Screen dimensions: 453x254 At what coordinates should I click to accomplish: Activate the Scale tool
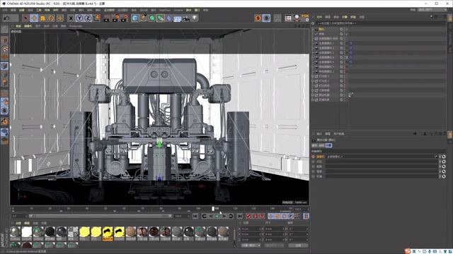pyautogui.click(x=42, y=18)
